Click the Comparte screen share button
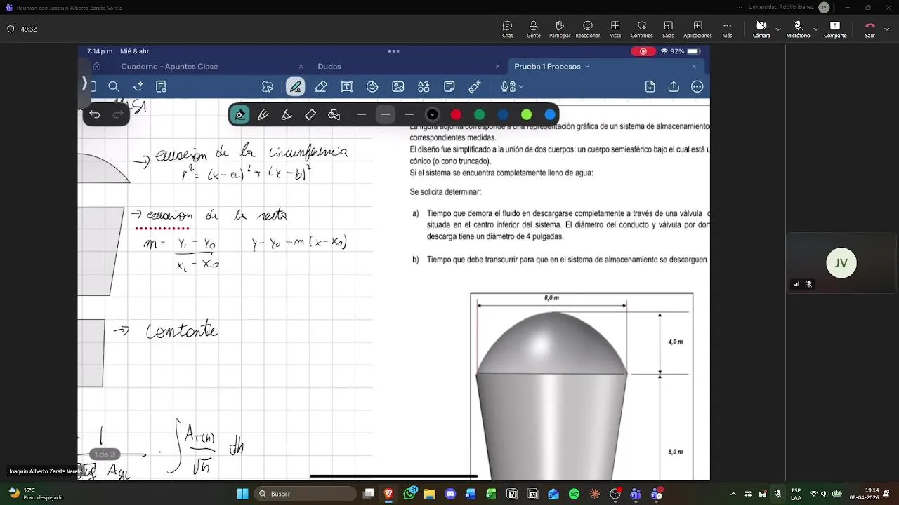899x505 pixels. (x=835, y=29)
